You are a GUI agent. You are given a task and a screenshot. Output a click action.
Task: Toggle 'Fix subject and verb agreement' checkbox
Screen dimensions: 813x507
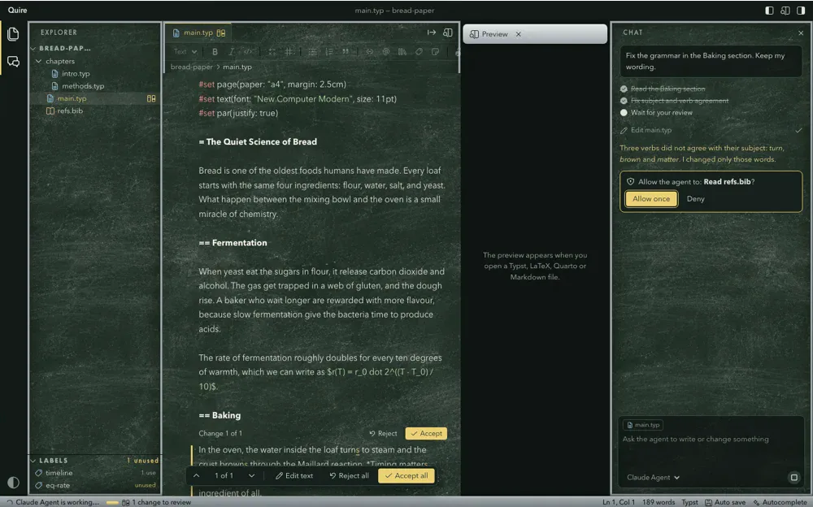point(624,101)
